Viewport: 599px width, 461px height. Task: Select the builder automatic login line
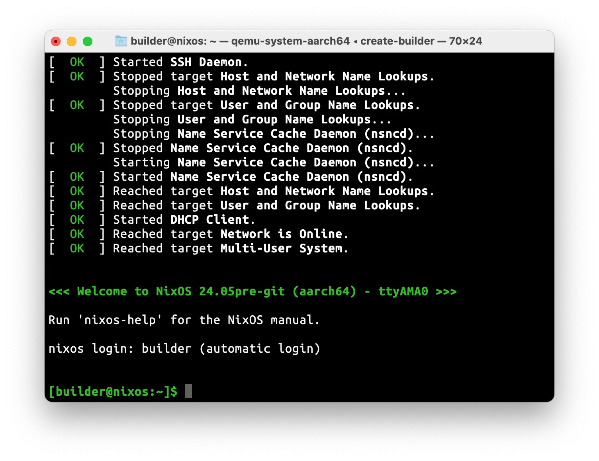[x=184, y=348]
